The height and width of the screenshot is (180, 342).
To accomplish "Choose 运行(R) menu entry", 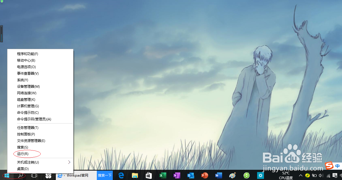I will pos(40,154).
